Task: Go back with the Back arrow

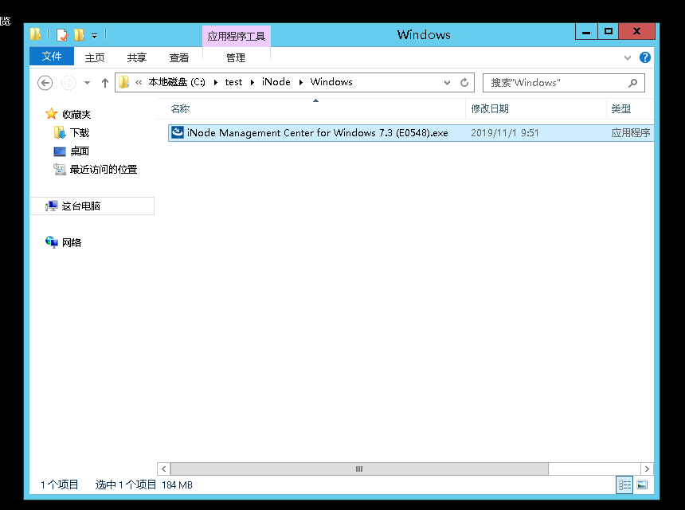Action: (x=45, y=83)
